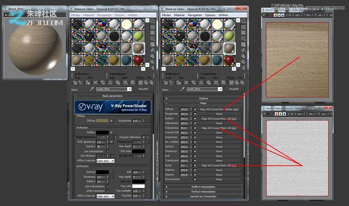Click Put to Library icon in right editor

209,82
